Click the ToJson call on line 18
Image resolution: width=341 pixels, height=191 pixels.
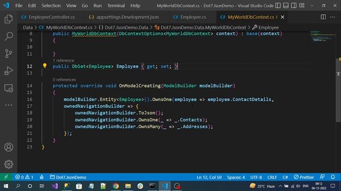click(147, 113)
